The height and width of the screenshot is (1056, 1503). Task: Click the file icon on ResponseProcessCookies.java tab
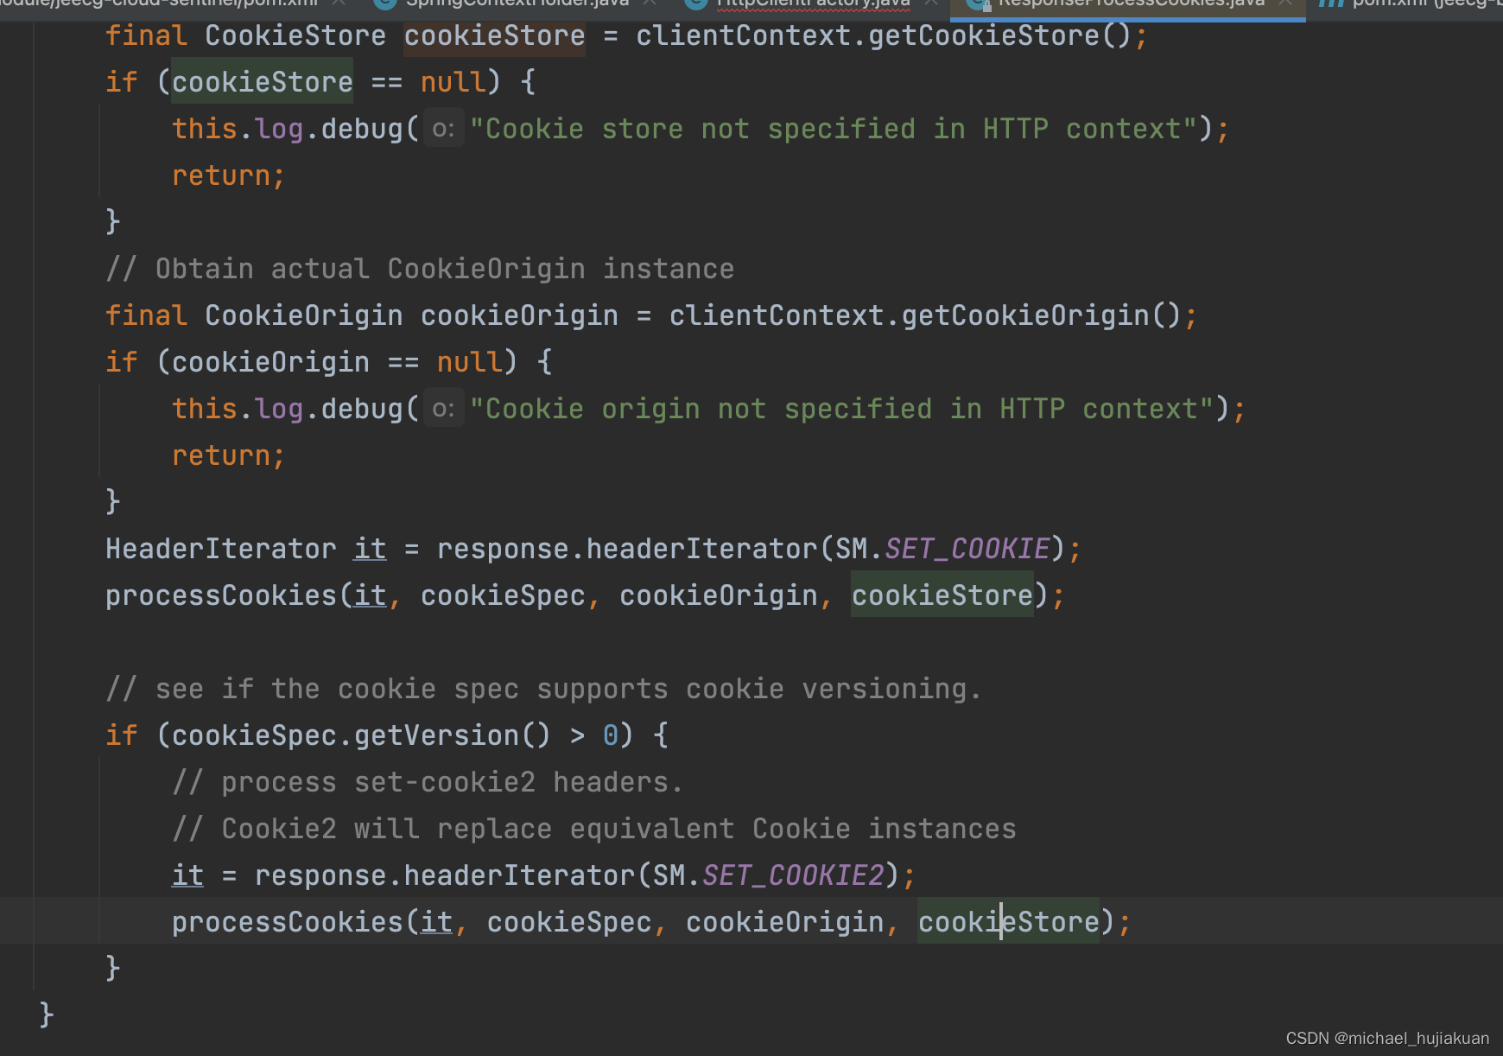coord(979,3)
